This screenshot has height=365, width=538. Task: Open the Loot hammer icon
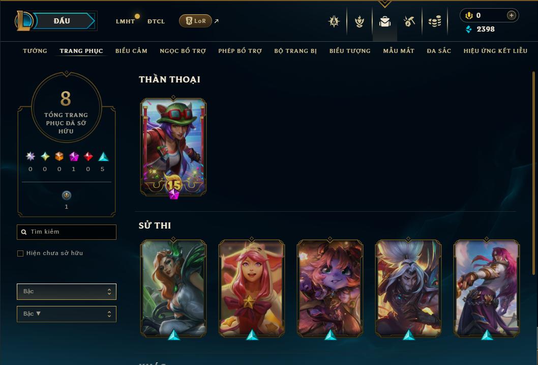[x=409, y=21]
